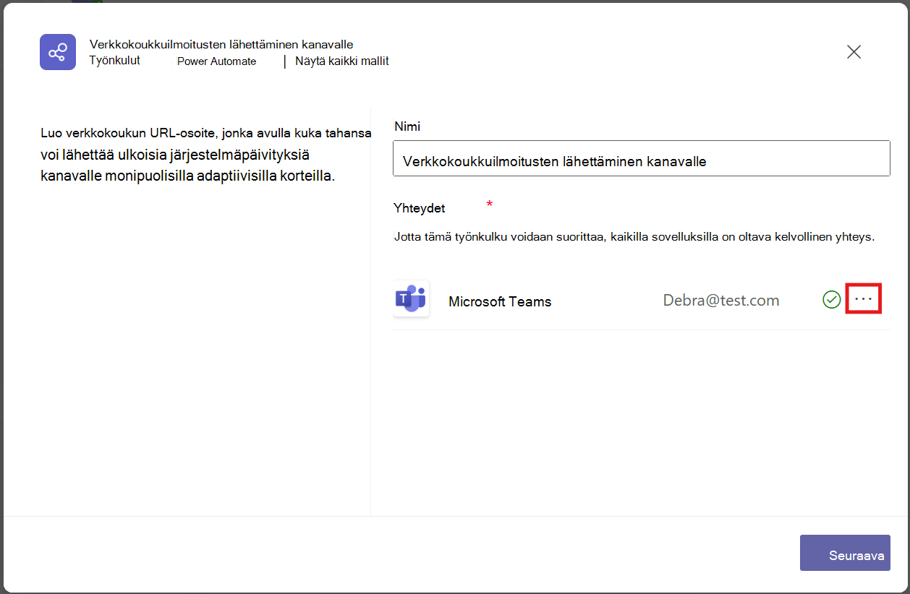
Task: Close the workflow dialog with the X
Action: point(854,52)
